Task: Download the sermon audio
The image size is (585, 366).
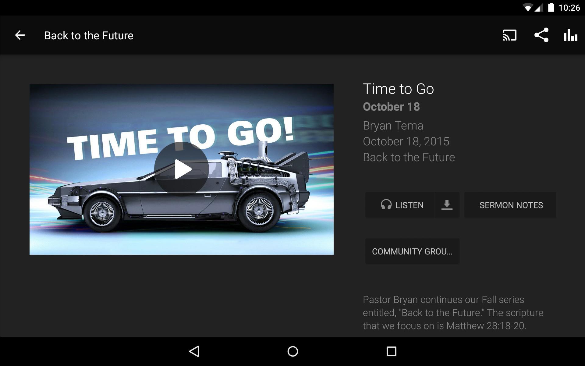Action: (447, 205)
